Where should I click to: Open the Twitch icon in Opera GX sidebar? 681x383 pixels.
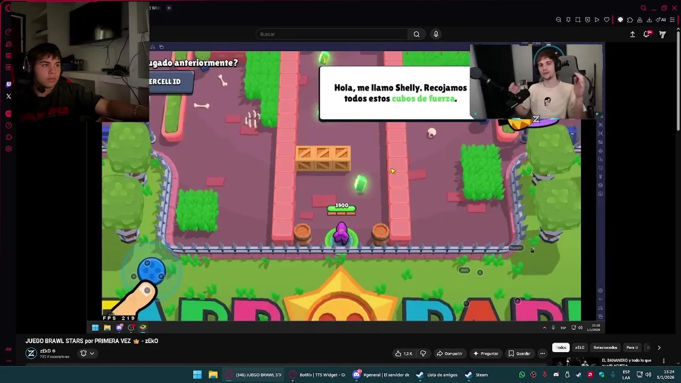point(9,85)
